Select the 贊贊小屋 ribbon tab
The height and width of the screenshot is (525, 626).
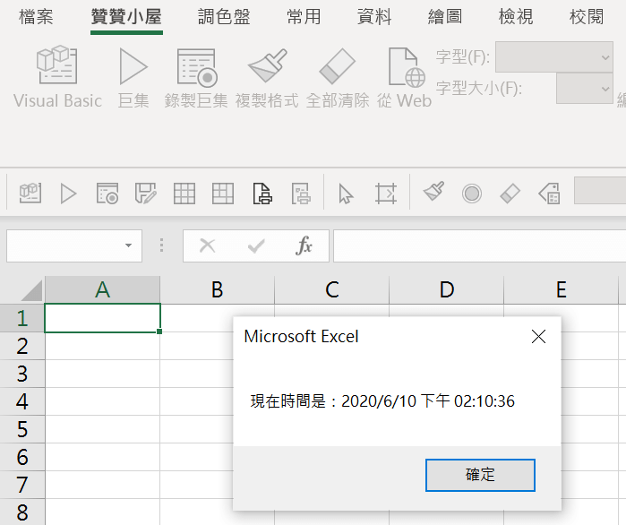click(x=126, y=17)
